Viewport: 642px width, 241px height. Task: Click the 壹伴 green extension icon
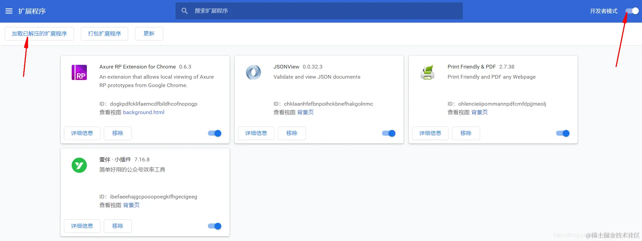click(79, 165)
